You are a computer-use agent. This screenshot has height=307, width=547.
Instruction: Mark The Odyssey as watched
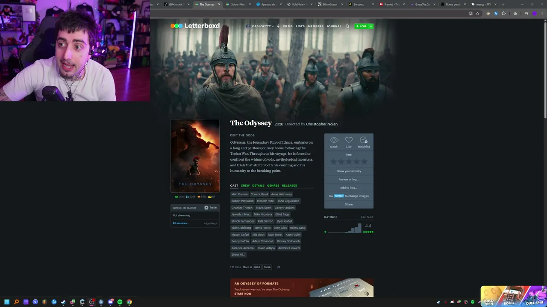pyautogui.click(x=334, y=142)
